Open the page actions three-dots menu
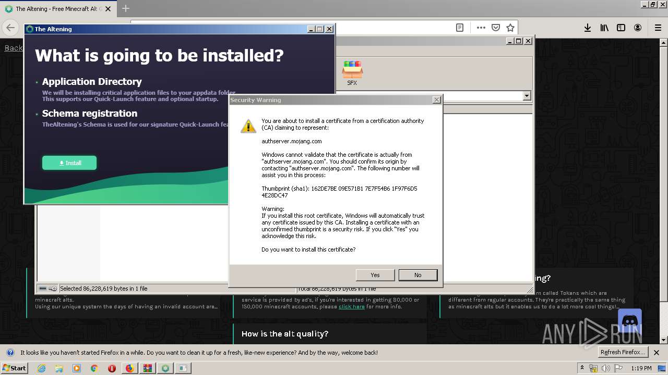 tap(481, 28)
